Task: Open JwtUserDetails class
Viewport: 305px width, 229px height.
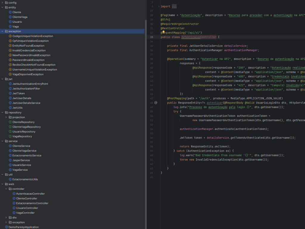Action: pyautogui.click(x=22, y=98)
